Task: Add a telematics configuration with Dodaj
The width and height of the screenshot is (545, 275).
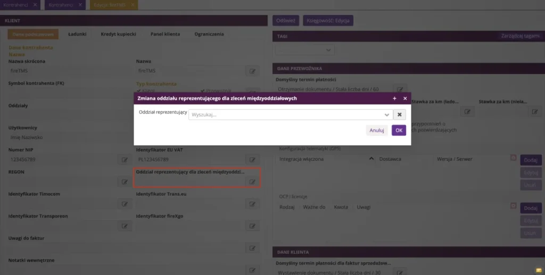Action: [531, 160]
